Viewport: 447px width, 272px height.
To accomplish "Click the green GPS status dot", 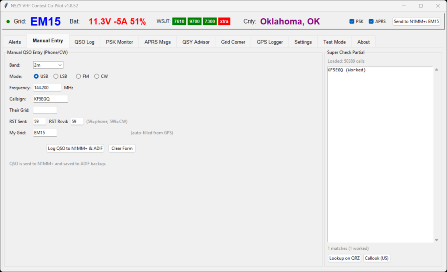I will pyautogui.click(x=8, y=21).
